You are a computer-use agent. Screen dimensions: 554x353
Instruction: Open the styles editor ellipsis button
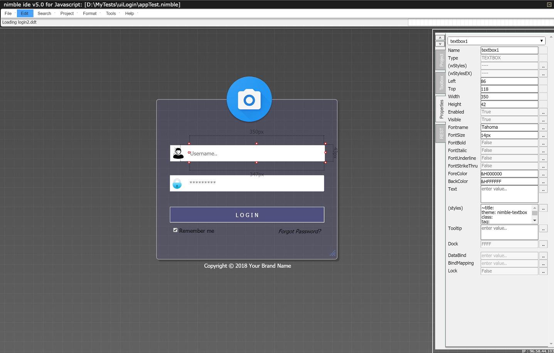click(x=543, y=208)
